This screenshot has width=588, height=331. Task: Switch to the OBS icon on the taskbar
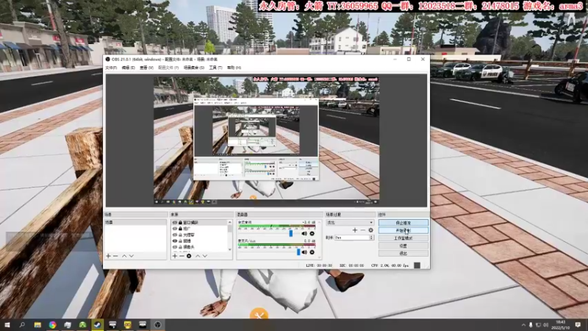157,324
